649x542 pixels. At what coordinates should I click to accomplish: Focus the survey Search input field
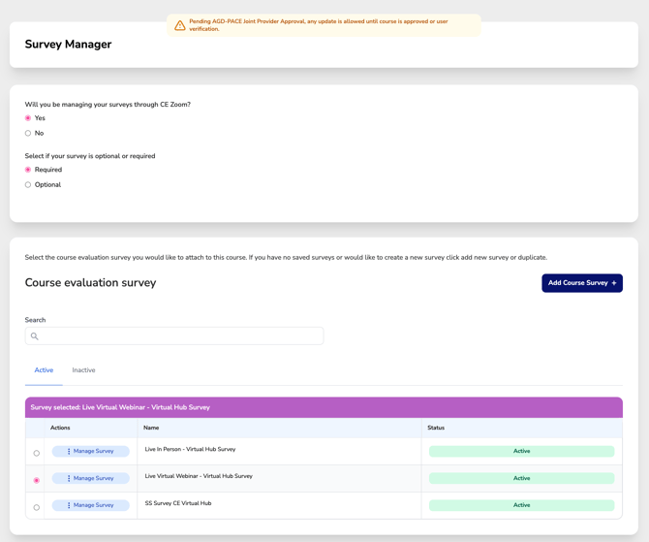click(179, 336)
